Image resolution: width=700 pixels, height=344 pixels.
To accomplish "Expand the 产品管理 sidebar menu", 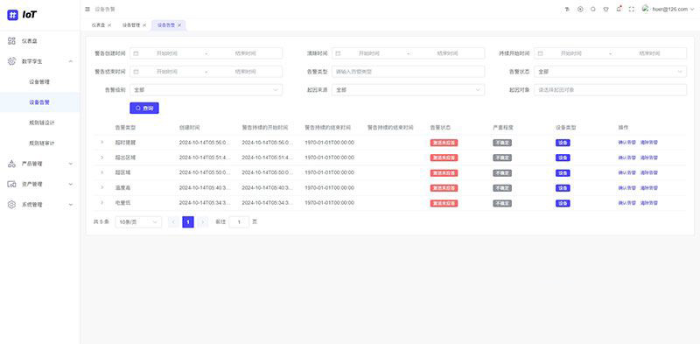I will [x=71, y=164].
